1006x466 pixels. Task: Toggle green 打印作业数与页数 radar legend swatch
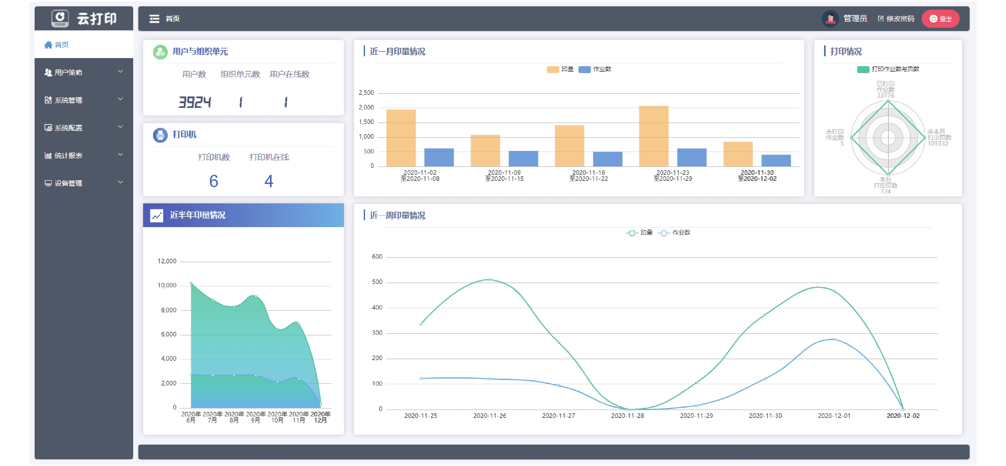coord(863,69)
